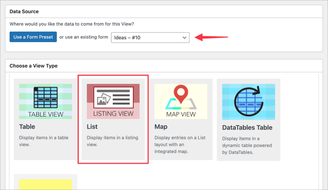Click the Table view type heading
Screen dimensions: 328x190
[x=27, y=126]
